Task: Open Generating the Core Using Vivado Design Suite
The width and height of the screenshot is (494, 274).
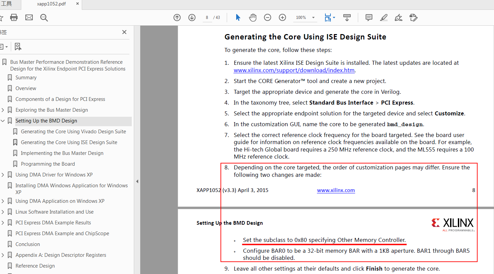Action: point(73,132)
